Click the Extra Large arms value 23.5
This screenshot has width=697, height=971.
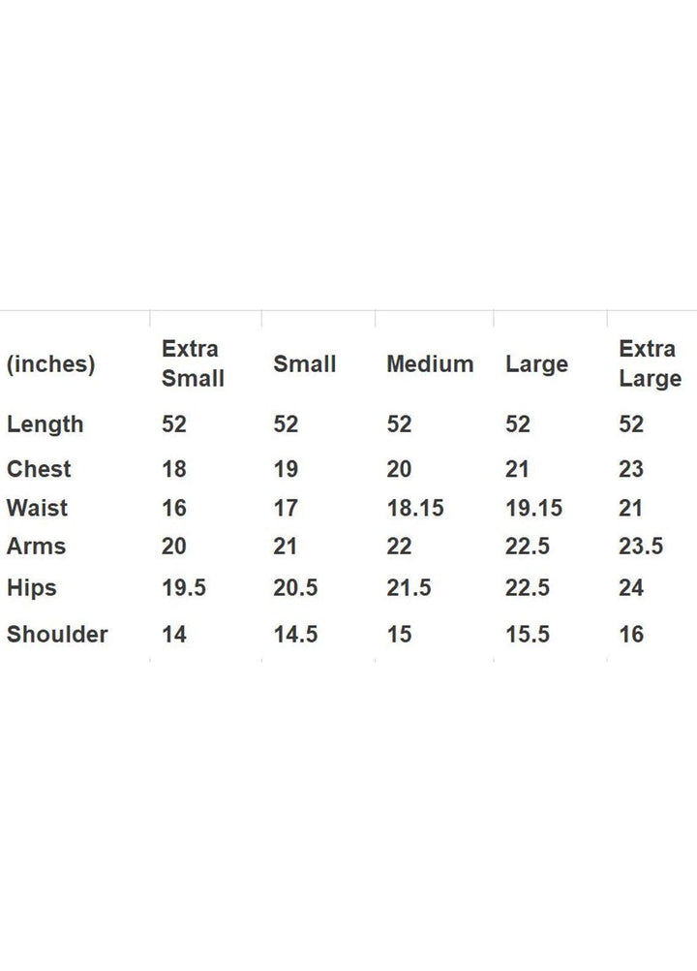coord(641,547)
